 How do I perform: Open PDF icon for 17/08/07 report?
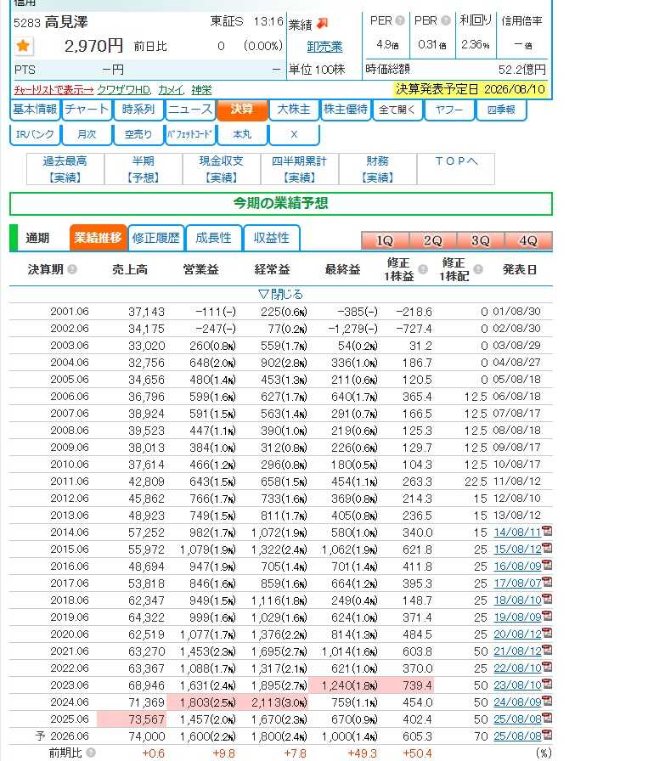click(547, 582)
